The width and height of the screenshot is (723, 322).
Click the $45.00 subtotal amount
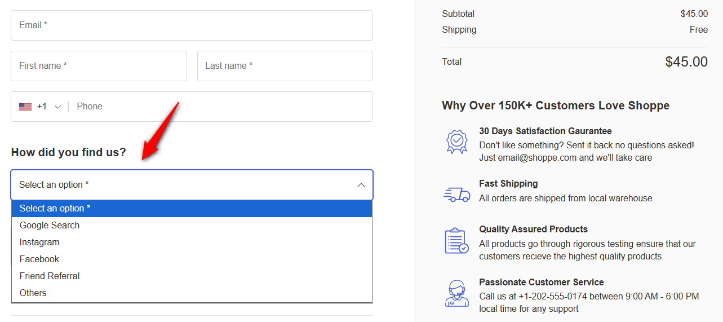694,14
